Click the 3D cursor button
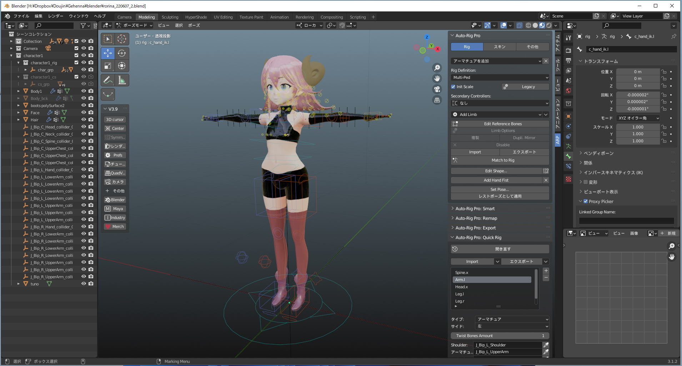Screen dimensions: 682x366 tap(115, 120)
